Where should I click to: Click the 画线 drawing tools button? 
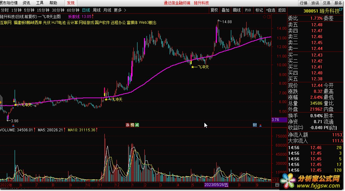(237, 10)
